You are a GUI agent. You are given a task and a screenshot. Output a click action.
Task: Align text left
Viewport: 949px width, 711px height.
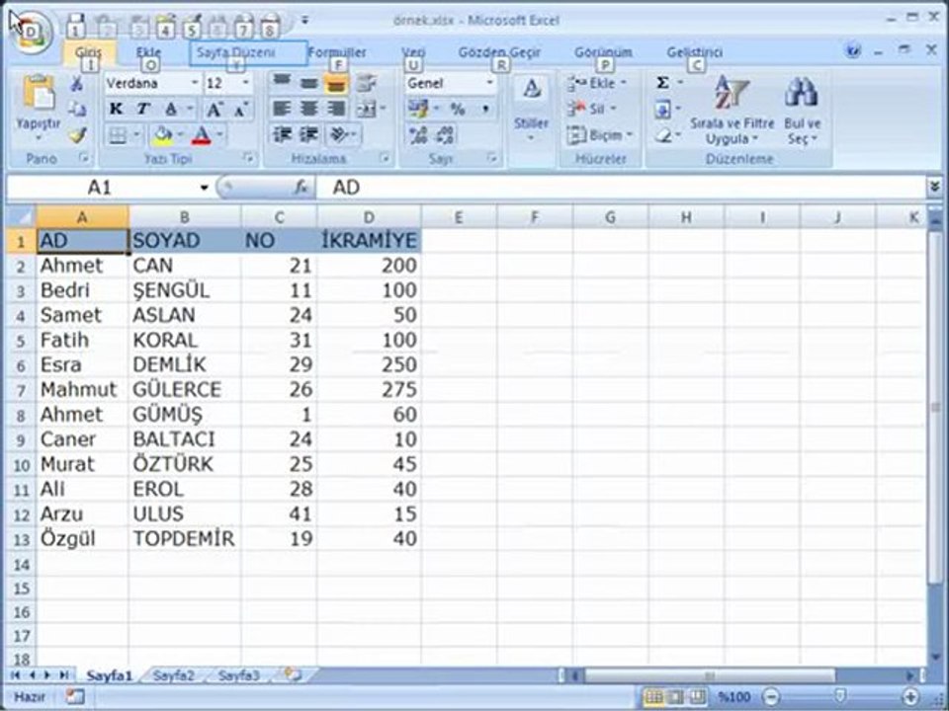[x=282, y=109]
